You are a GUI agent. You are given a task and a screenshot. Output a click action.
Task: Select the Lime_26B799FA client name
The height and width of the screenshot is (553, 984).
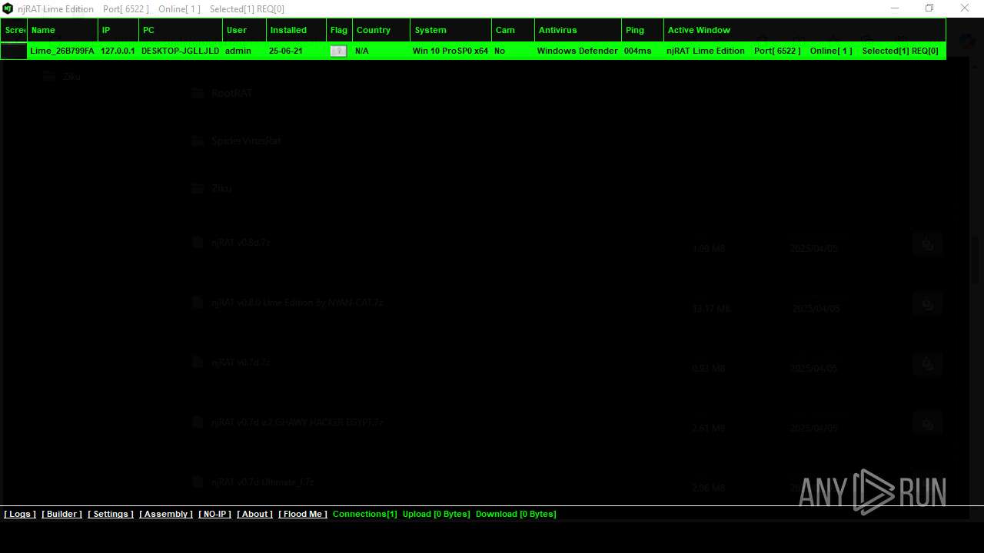[62, 51]
